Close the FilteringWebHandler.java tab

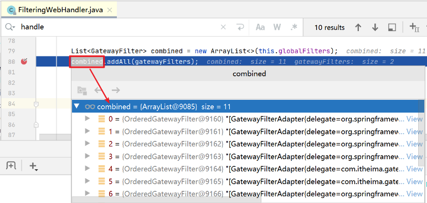tap(110, 11)
